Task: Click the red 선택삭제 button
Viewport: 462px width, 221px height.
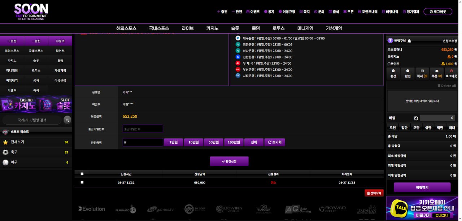Action: (x=374, y=193)
